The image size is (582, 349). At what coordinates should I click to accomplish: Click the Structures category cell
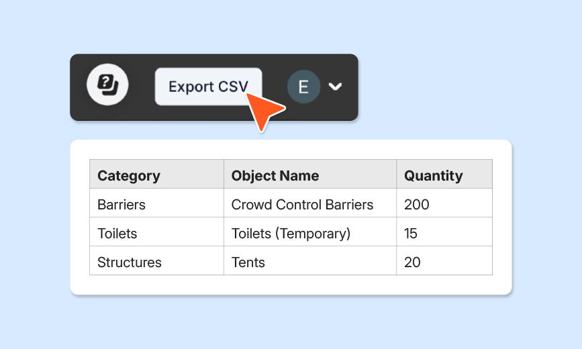click(156, 260)
